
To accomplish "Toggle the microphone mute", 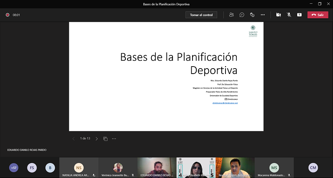I will tap(289, 15).
